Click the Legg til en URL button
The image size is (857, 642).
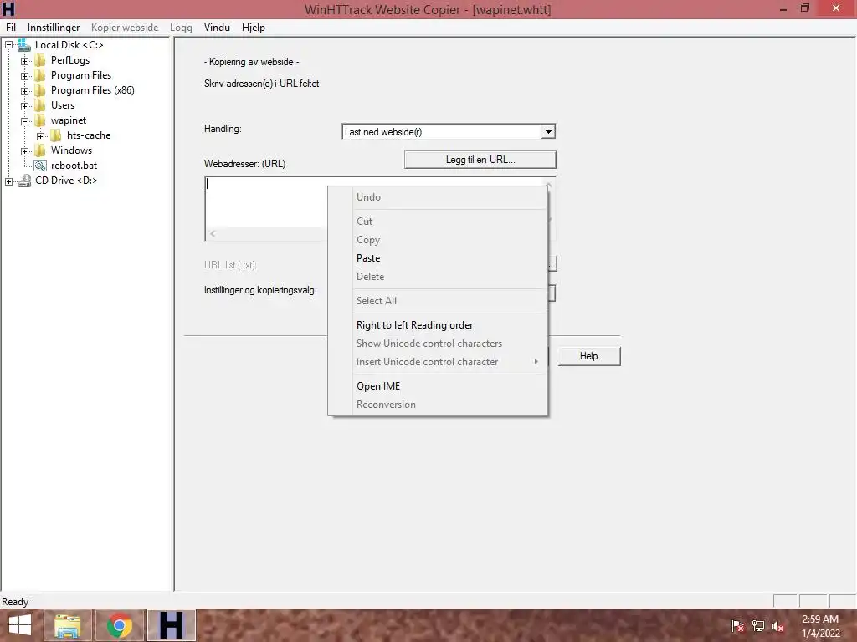[480, 160]
